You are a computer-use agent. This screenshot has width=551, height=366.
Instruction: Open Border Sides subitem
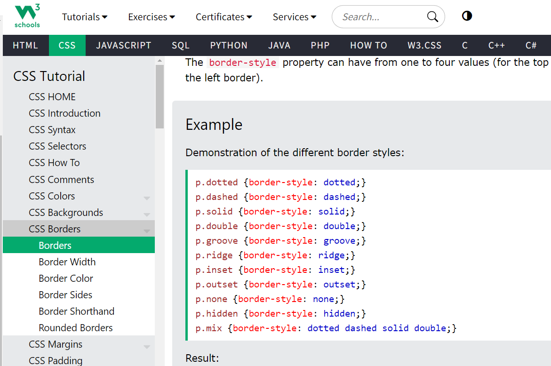pos(79,294)
